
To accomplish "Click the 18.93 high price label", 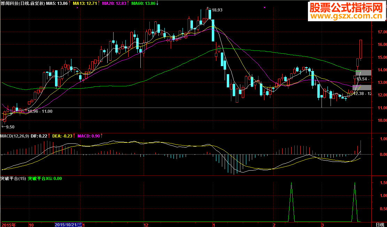I will (217, 10).
